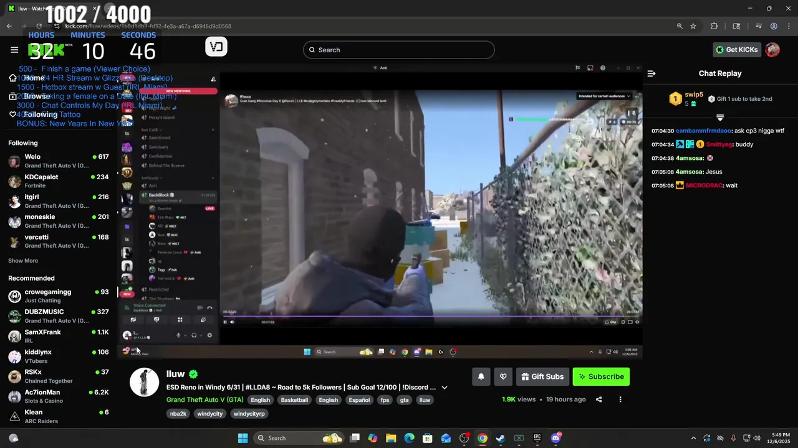Open Chrome profile icon in toolbar
798x448 pixels.
click(774, 26)
